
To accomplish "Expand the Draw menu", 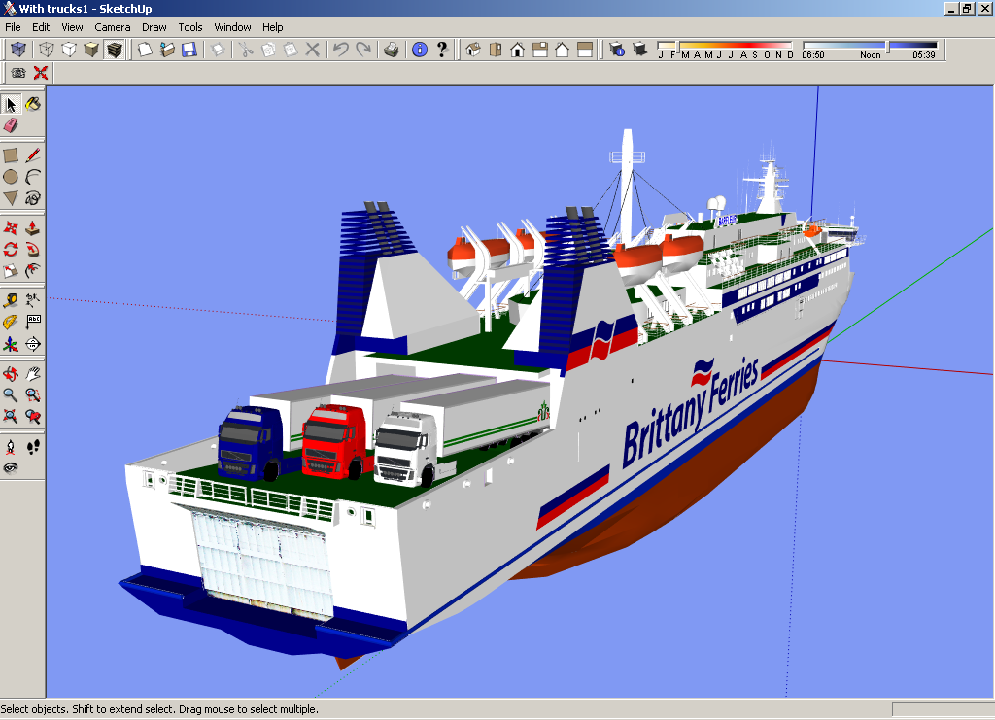I will click(154, 27).
